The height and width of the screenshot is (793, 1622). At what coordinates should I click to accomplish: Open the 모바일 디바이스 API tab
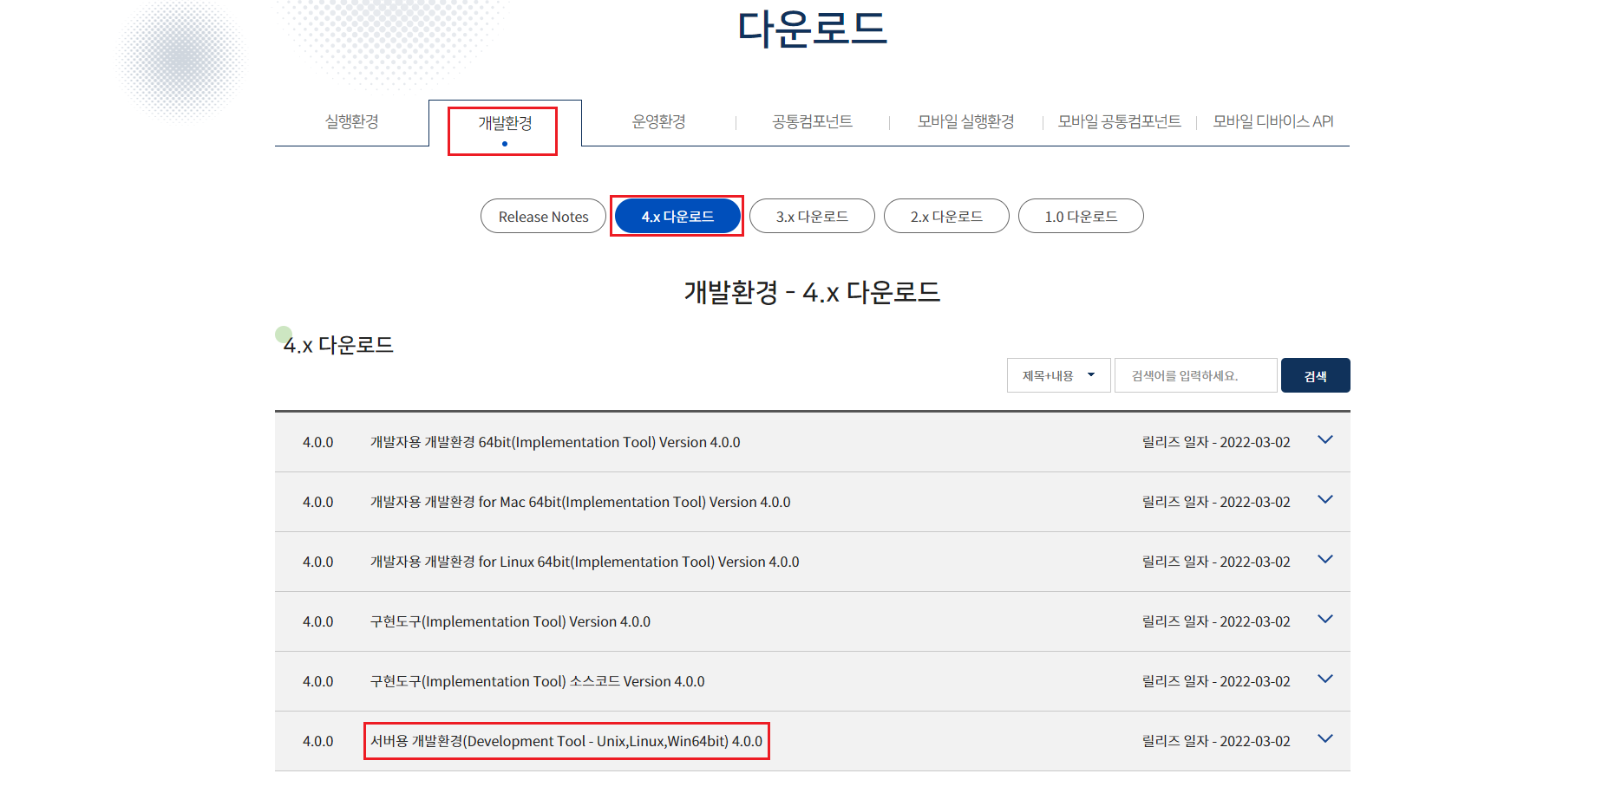coord(1272,122)
